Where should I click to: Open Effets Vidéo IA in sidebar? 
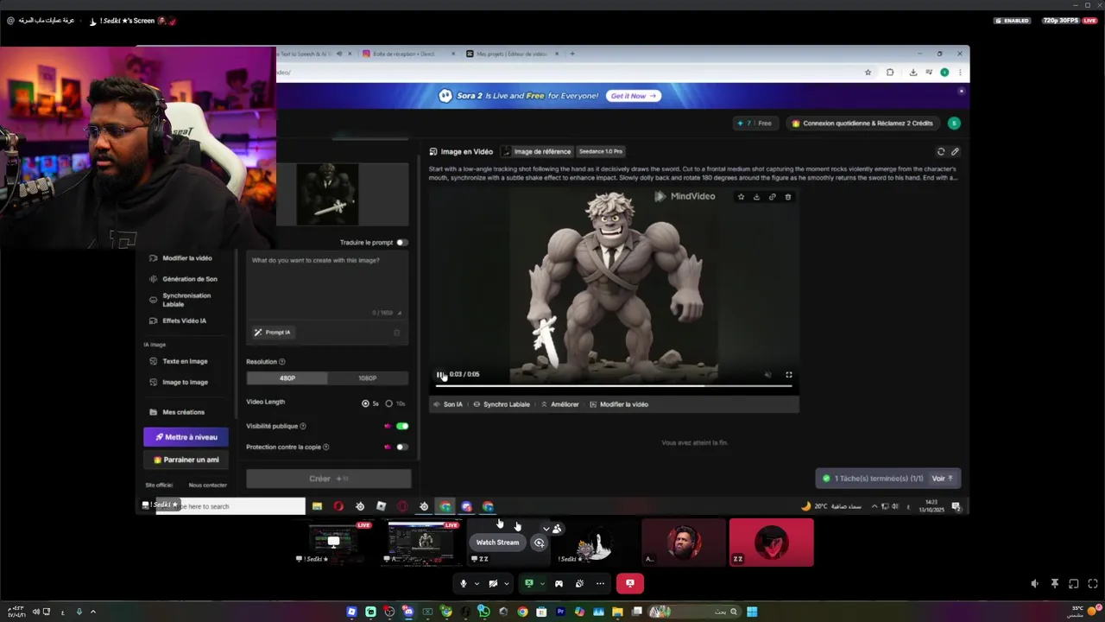click(x=178, y=321)
